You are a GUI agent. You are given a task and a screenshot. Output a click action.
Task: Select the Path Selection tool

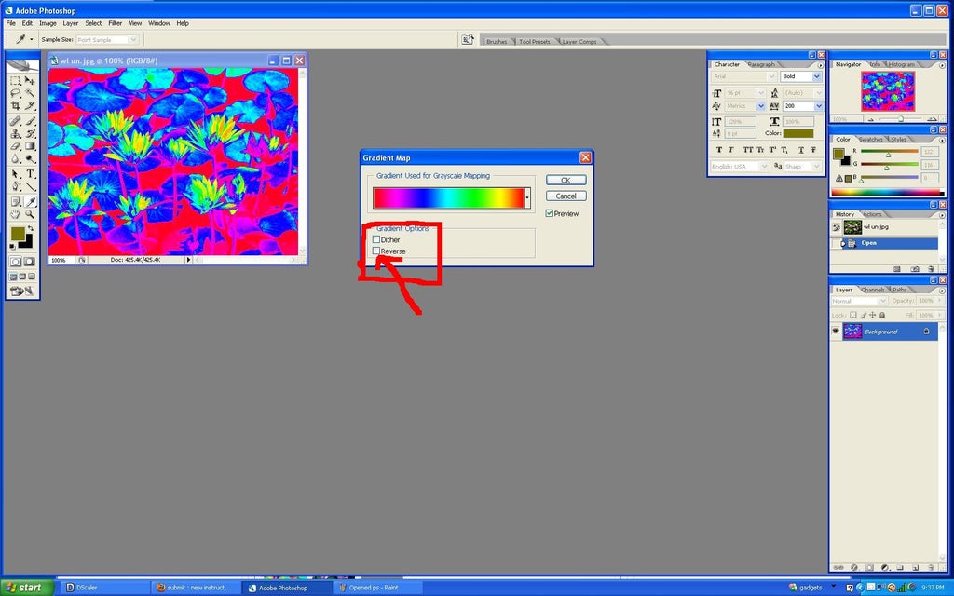coord(15,174)
